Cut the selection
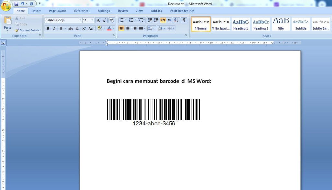The width and height of the screenshot is (332, 190). [x=20, y=18]
